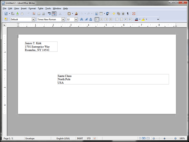The width and height of the screenshot is (189, 142).
Task: Open the Help lifebuoy icon
Action: pos(134,14)
